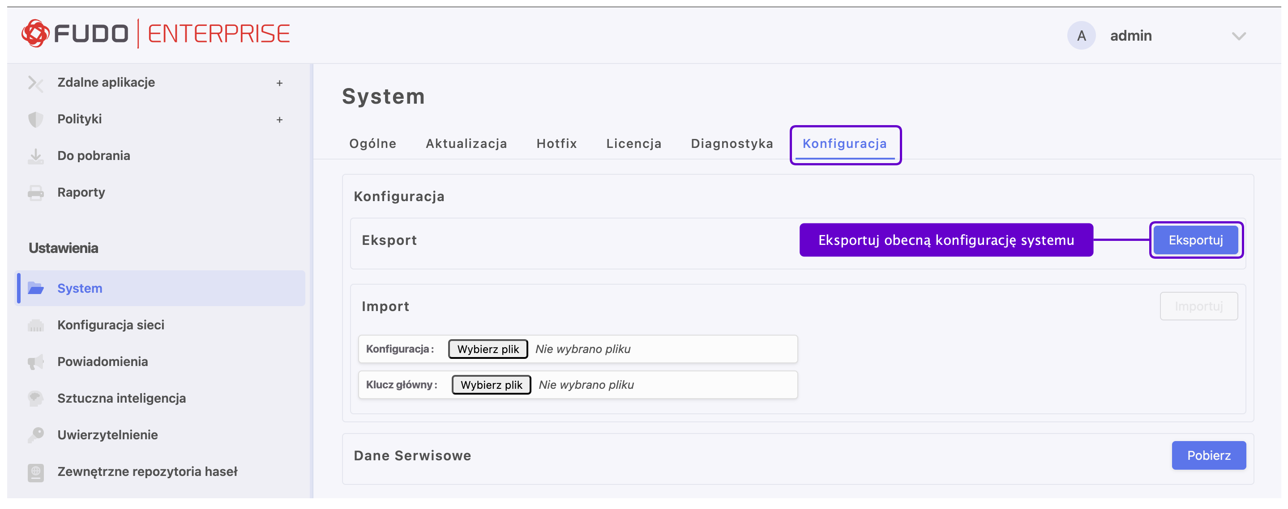Expand Zdalne aplikacje with plus sign
Screen dimensions: 1288x509
pyautogui.click(x=279, y=83)
